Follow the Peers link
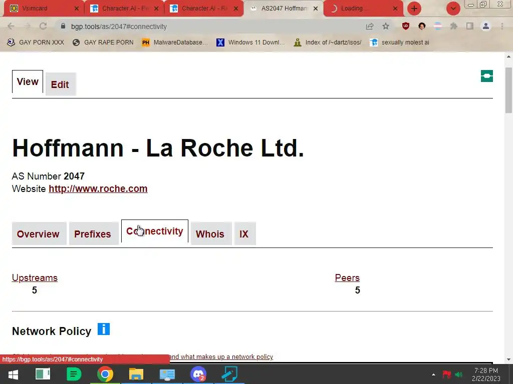The width and height of the screenshot is (513, 384). click(347, 277)
